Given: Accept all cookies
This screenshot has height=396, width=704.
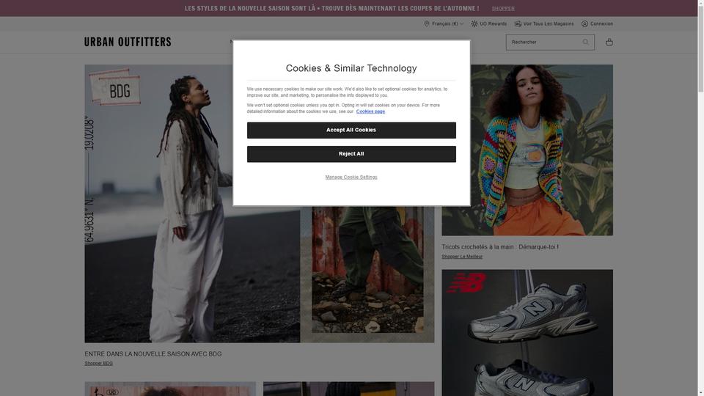Looking at the screenshot, I should coord(351,131).
